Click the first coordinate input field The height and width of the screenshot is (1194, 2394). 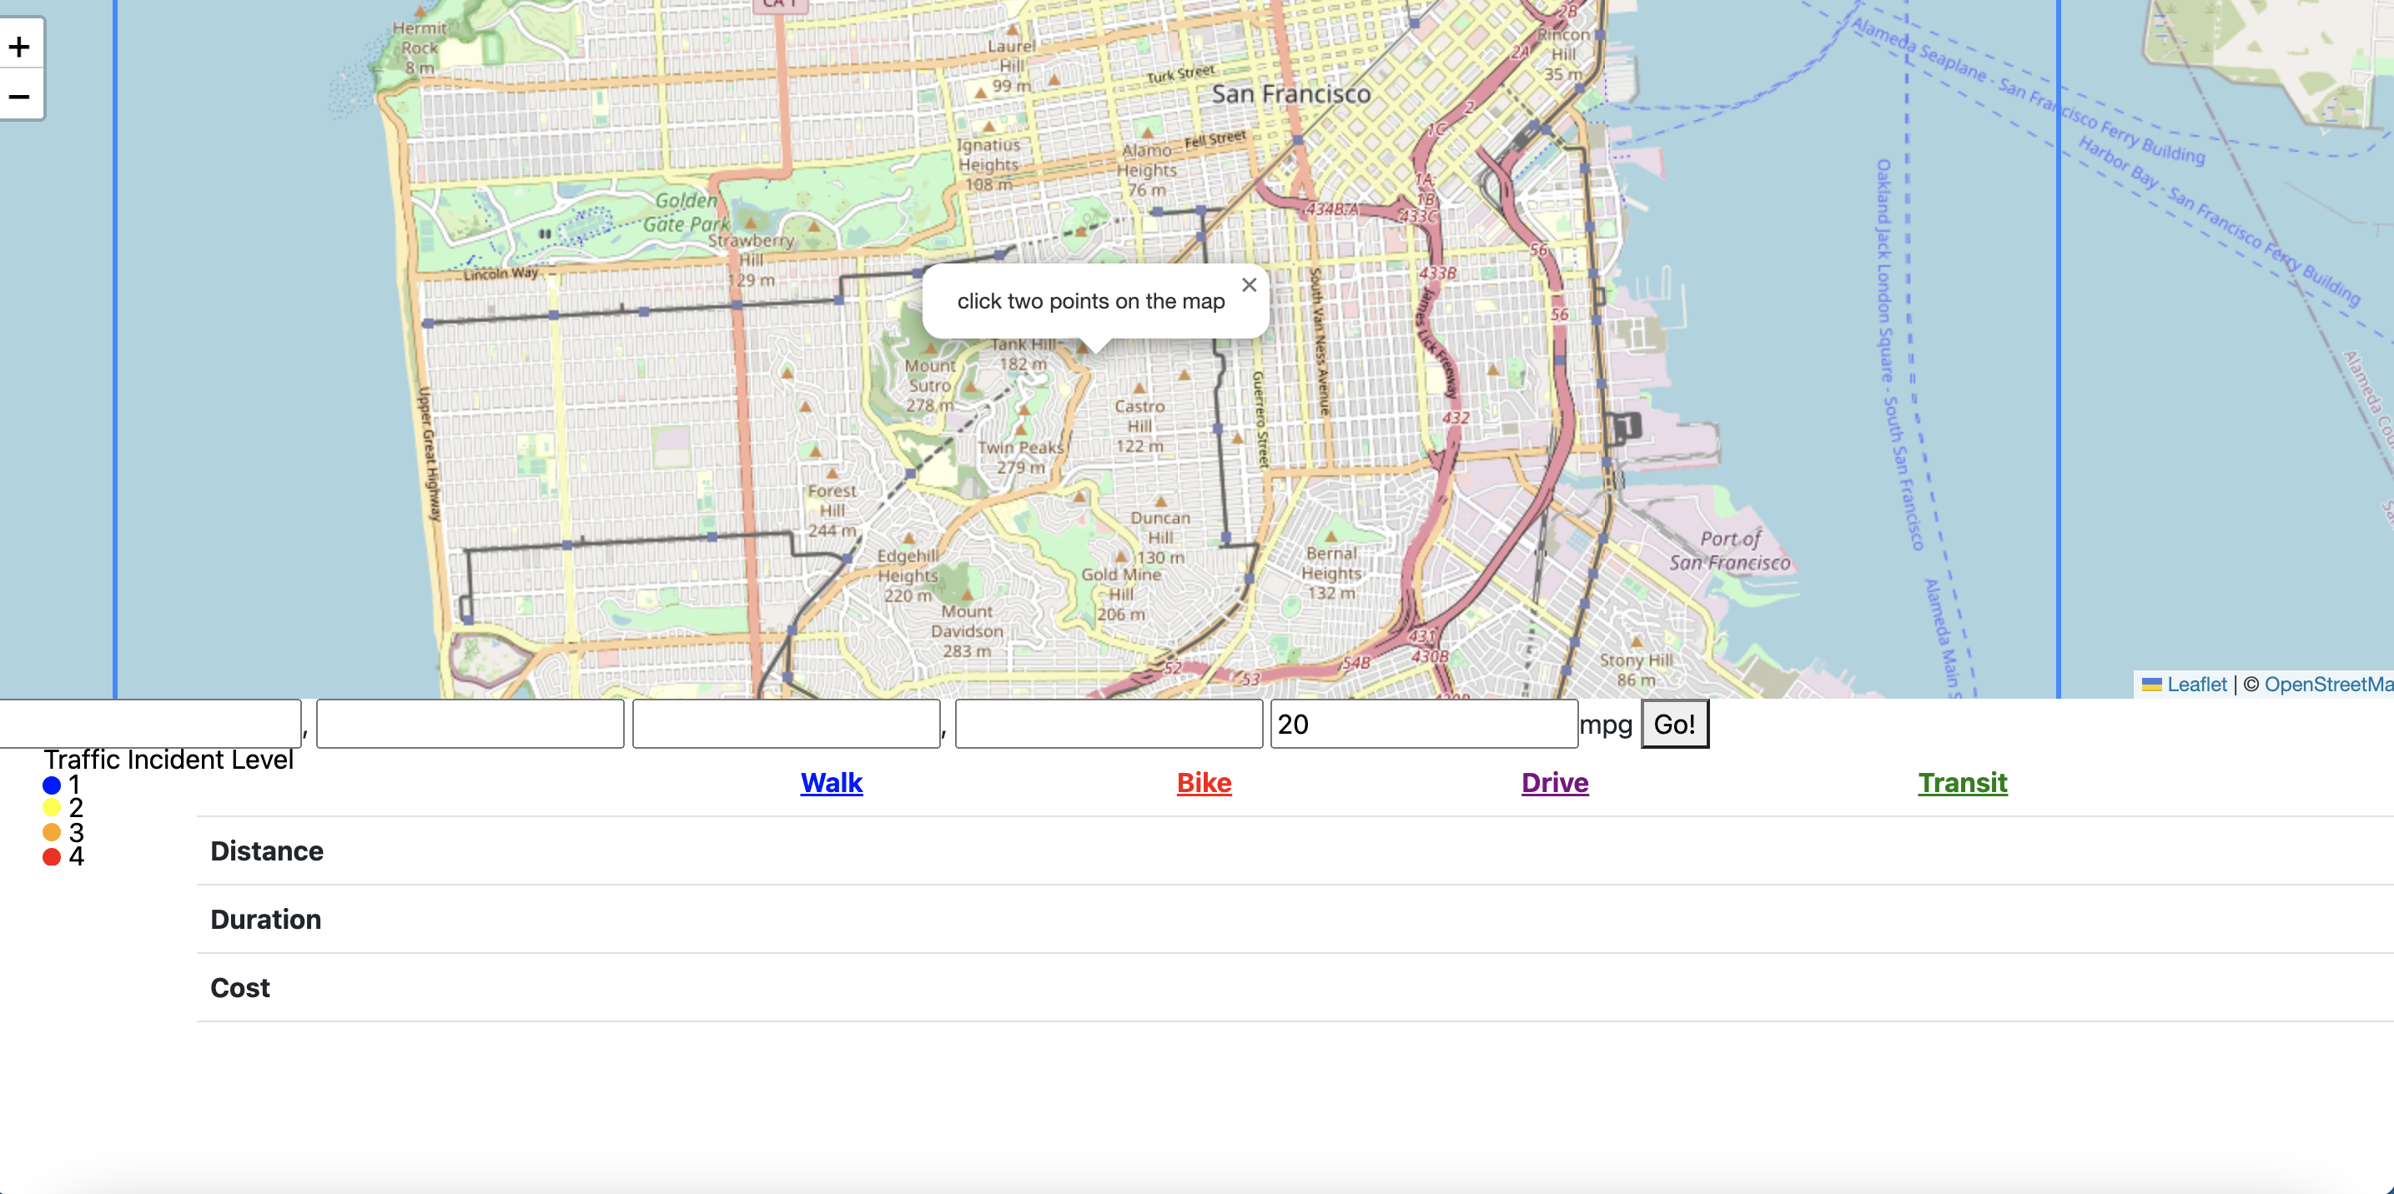[x=149, y=724]
